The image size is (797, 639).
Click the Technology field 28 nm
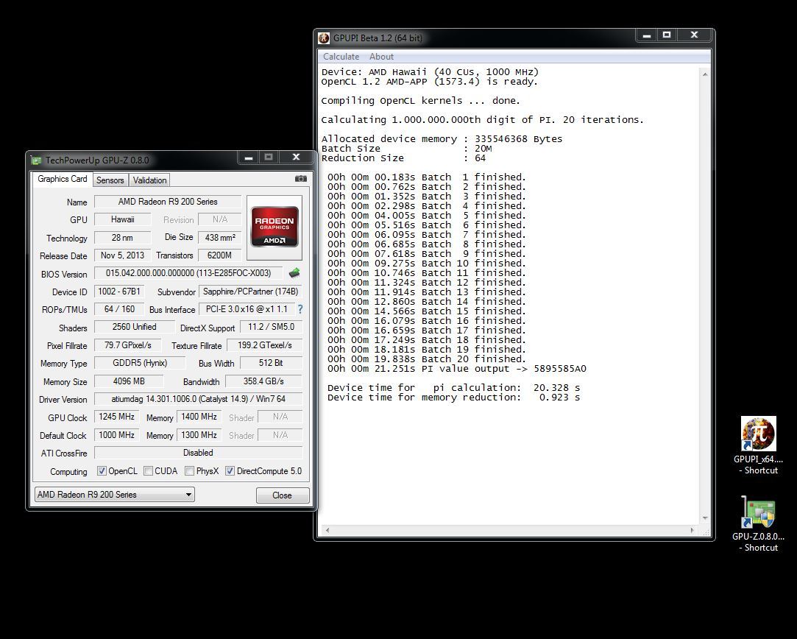click(x=122, y=237)
